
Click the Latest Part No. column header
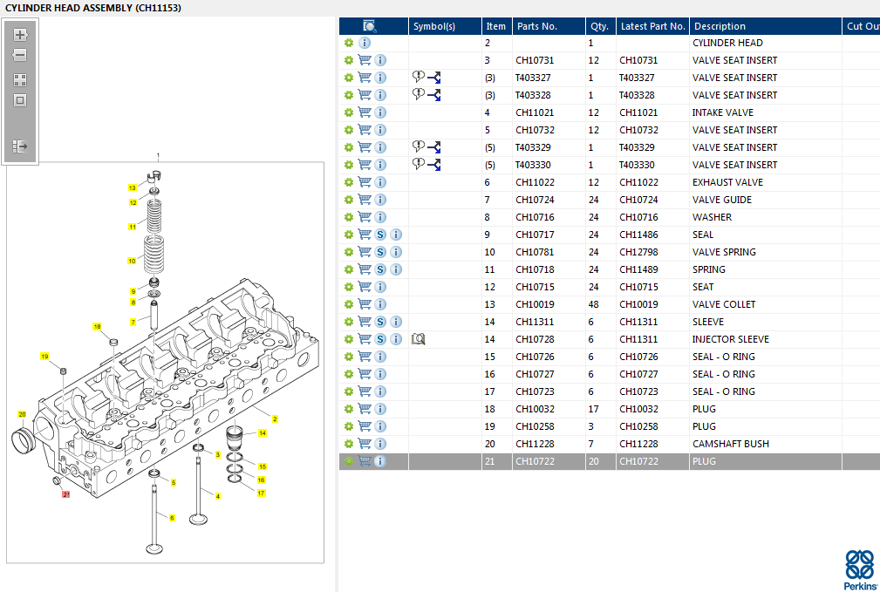pos(652,26)
